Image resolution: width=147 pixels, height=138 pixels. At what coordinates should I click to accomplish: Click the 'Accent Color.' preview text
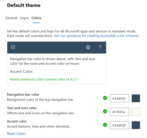[x=22, y=72]
